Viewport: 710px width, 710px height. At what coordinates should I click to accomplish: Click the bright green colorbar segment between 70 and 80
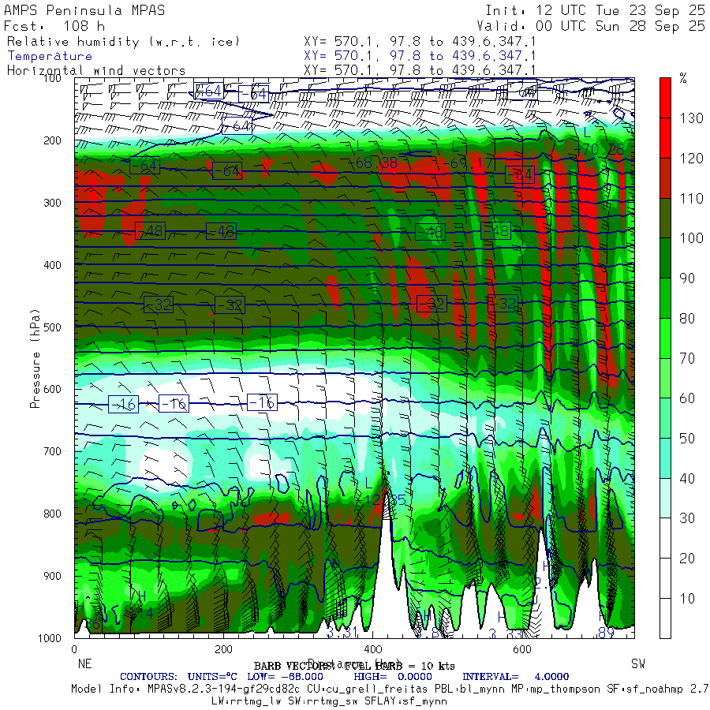coord(665,338)
